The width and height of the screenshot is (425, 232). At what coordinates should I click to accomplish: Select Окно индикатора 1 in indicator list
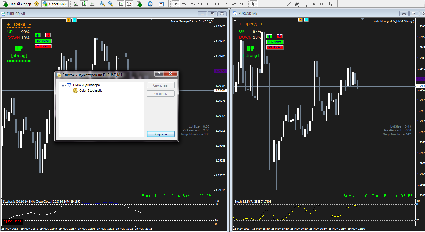[x=88, y=85]
